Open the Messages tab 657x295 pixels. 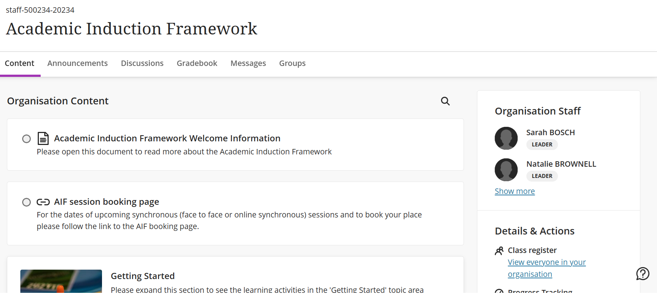(248, 63)
